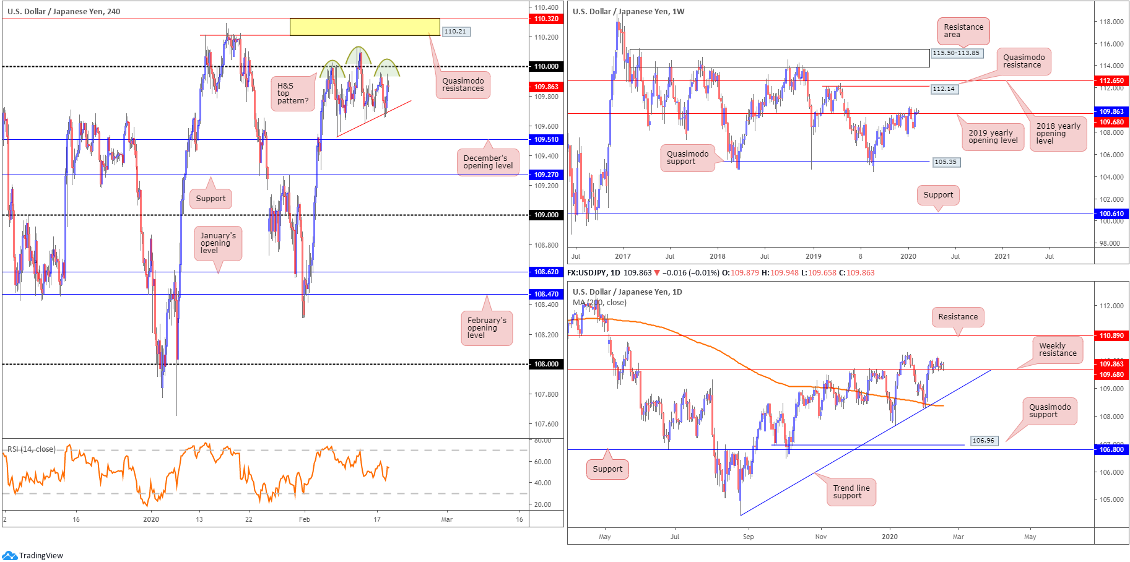Viewport: 1130px width, 562px height.
Task: Click the high value 'H:109.948' in the quote line
Action: point(780,273)
